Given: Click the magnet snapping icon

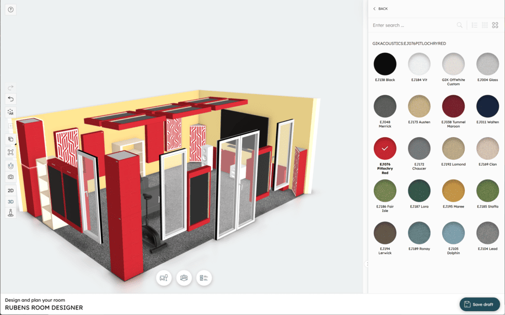Looking at the screenshot, I should pos(10,165).
